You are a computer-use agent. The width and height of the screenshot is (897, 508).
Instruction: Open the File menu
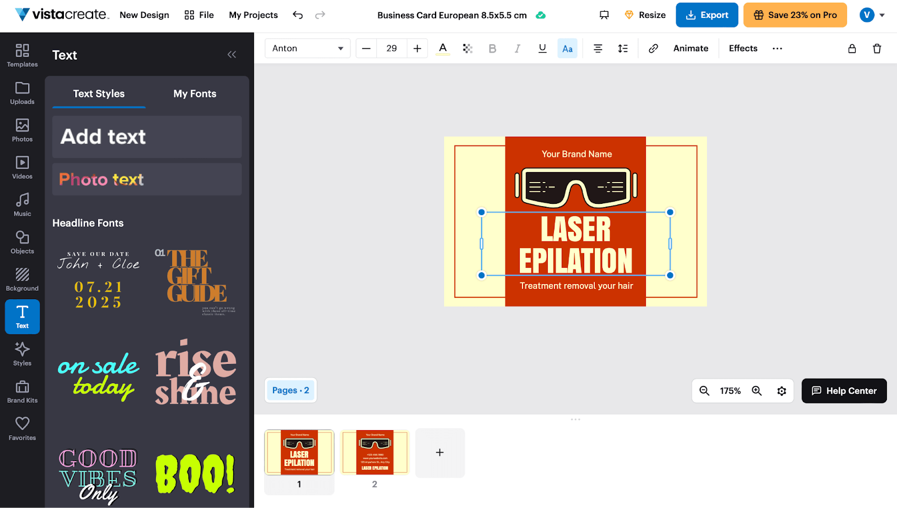[x=199, y=15]
